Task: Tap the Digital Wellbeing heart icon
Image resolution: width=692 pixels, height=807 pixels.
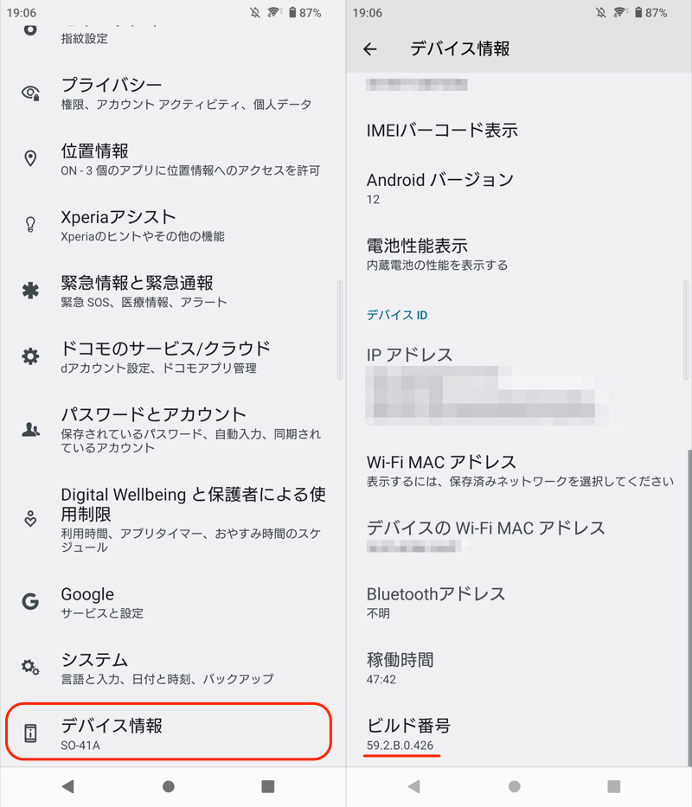Action: pos(31,519)
